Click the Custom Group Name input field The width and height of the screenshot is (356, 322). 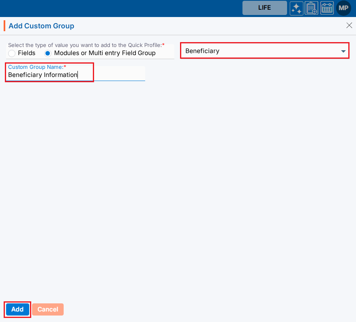click(109, 75)
